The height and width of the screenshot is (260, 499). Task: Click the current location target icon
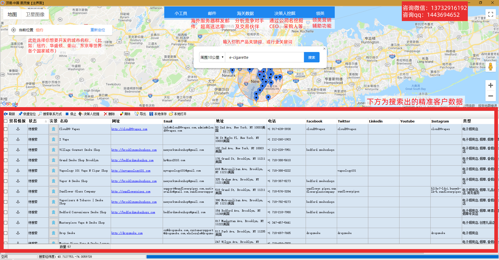click(x=14, y=30)
